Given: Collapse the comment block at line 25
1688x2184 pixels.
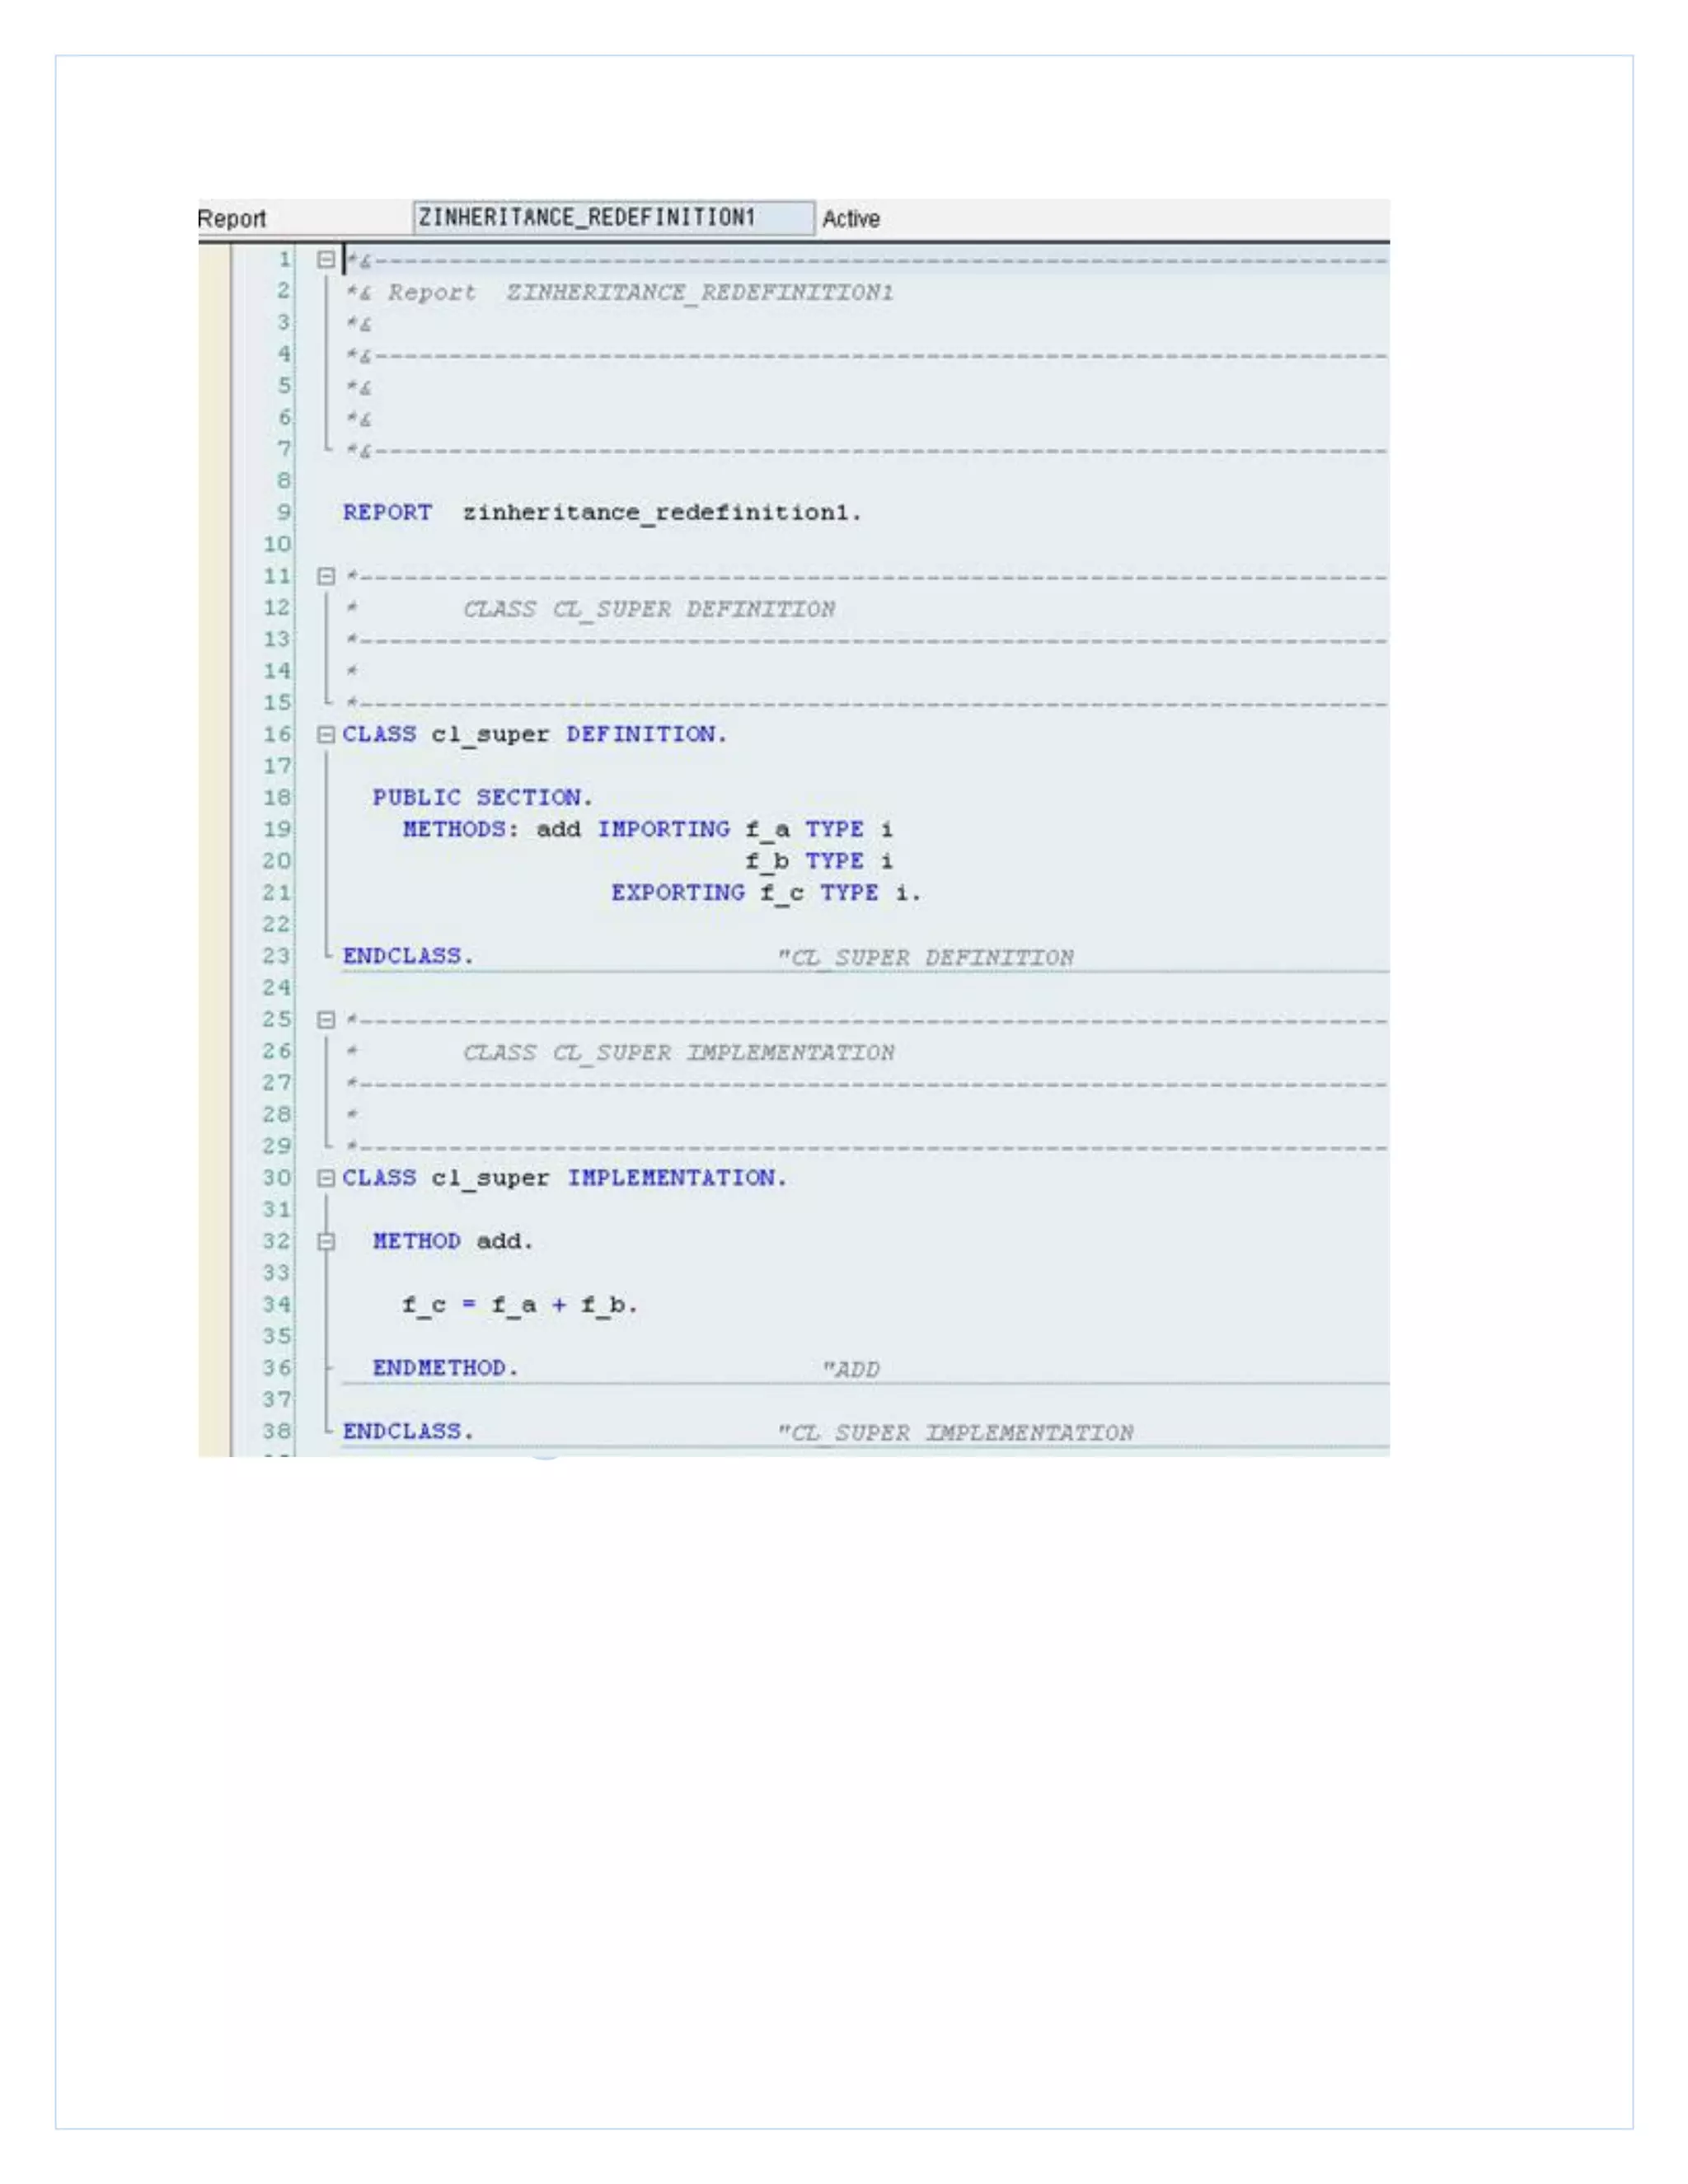Looking at the screenshot, I should 326,1021.
